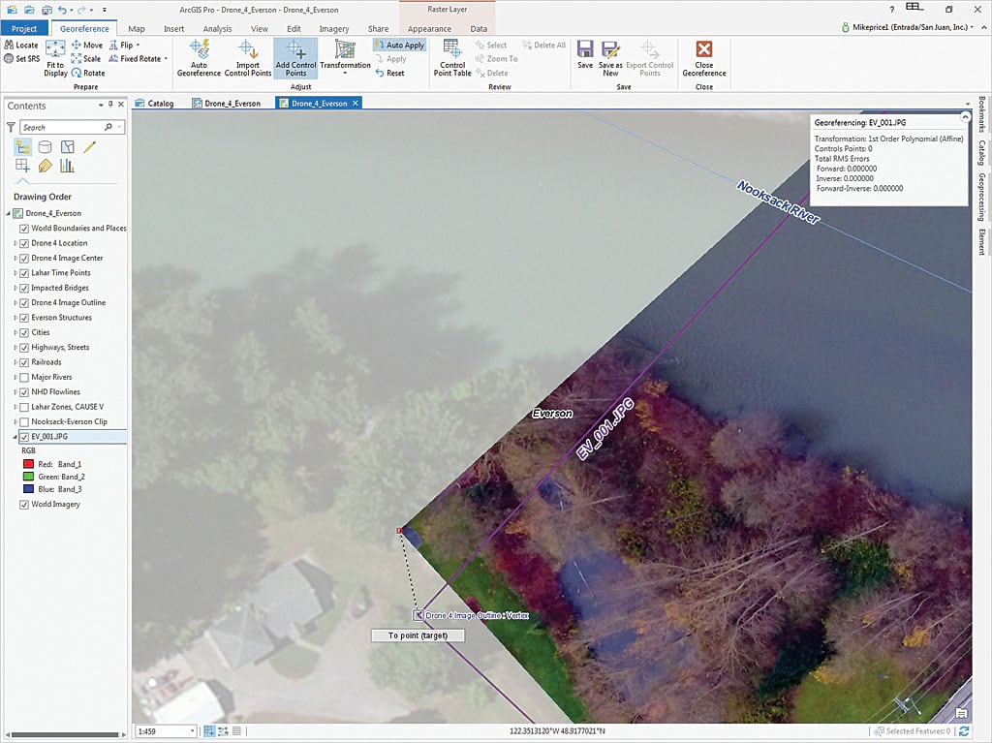The height and width of the screenshot is (743, 992).
Task: Show List By Data Source view
Action: (x=45, y=147)
